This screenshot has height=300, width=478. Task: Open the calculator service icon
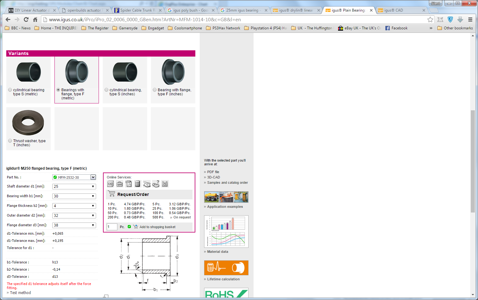pos(137,184)
